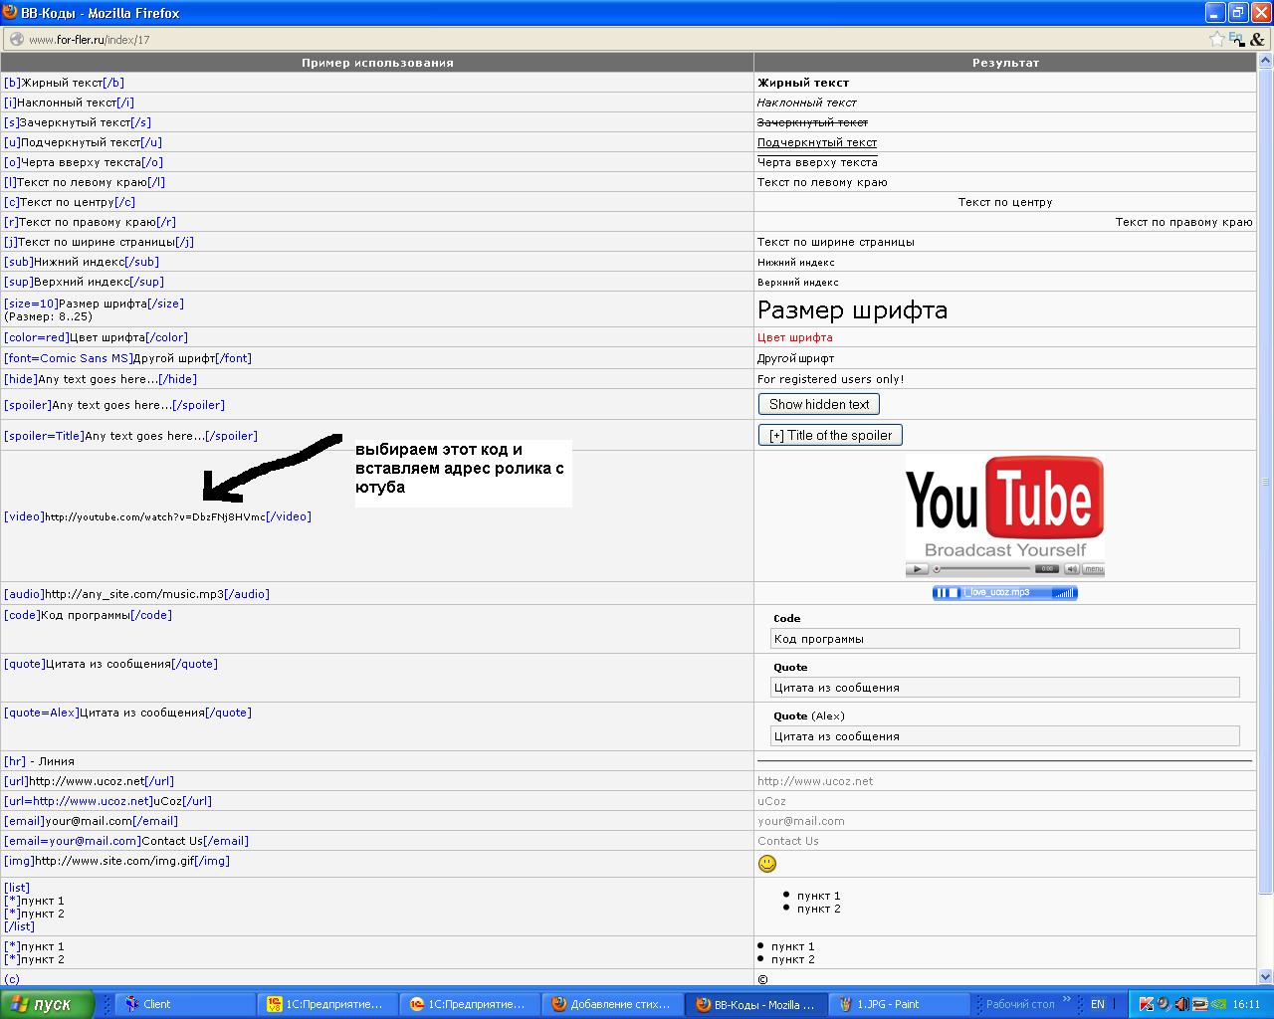
Task: Click the 16:11 clock in the tray
Action: (1246, 1004)
